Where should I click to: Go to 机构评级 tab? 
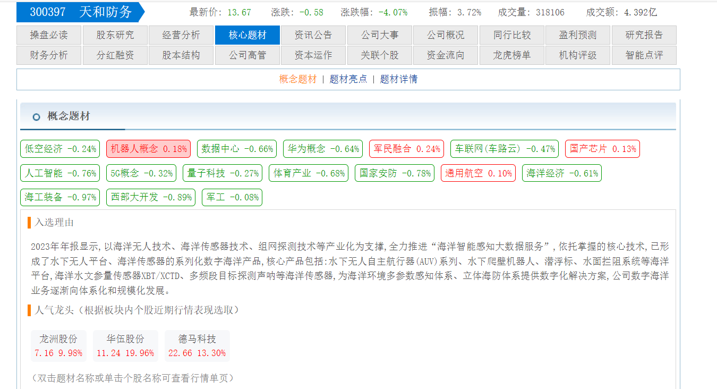click(x=578, y=55)
